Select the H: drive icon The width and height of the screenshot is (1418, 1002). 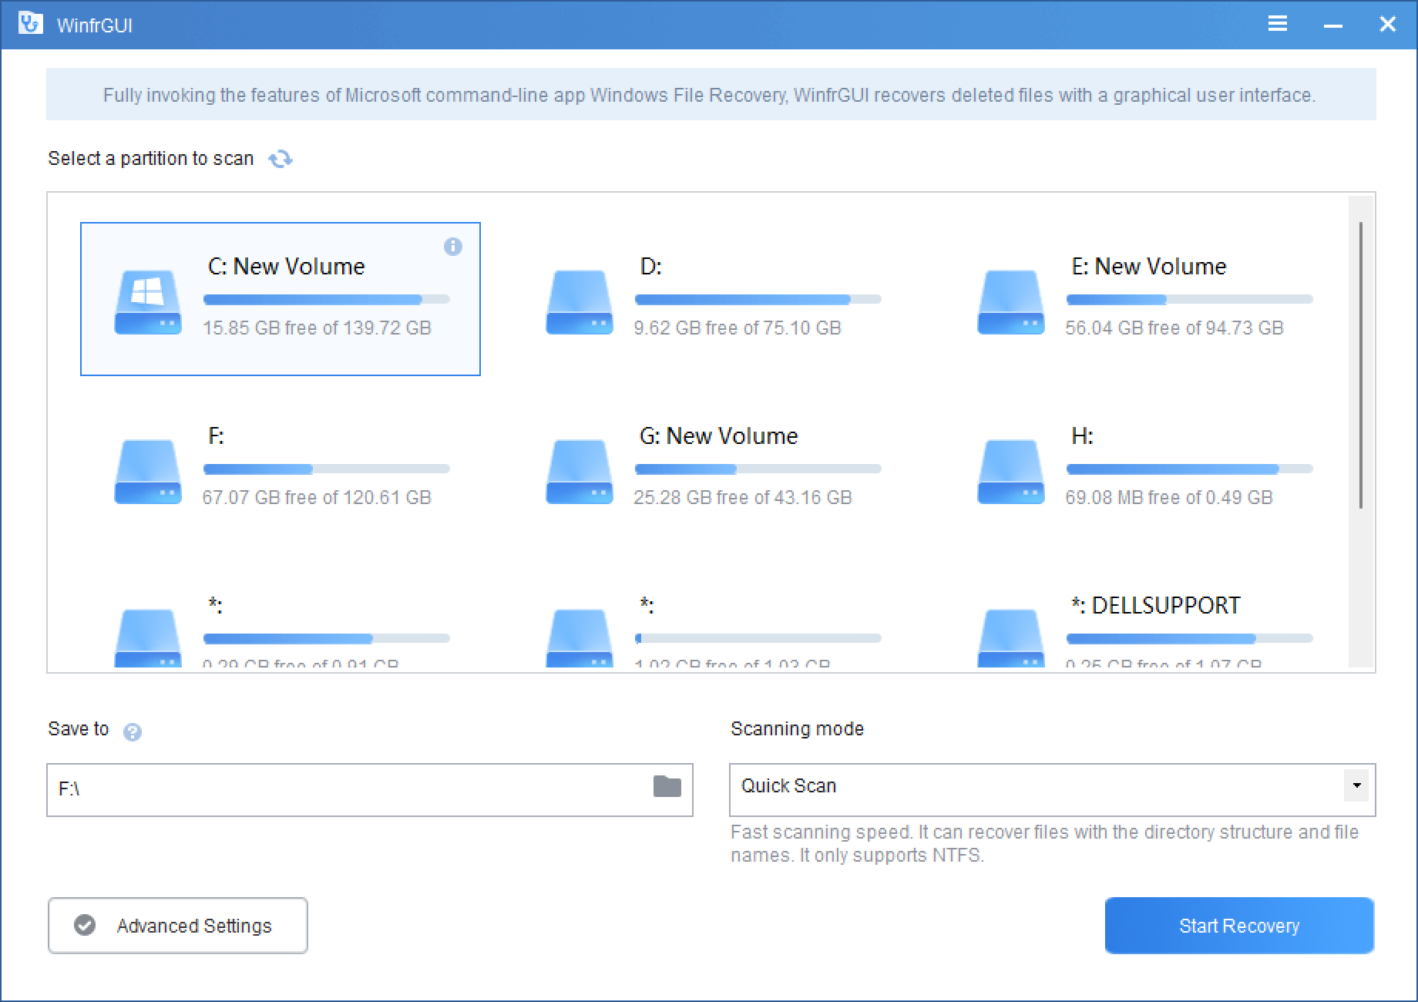click(x=1011, y=472)
